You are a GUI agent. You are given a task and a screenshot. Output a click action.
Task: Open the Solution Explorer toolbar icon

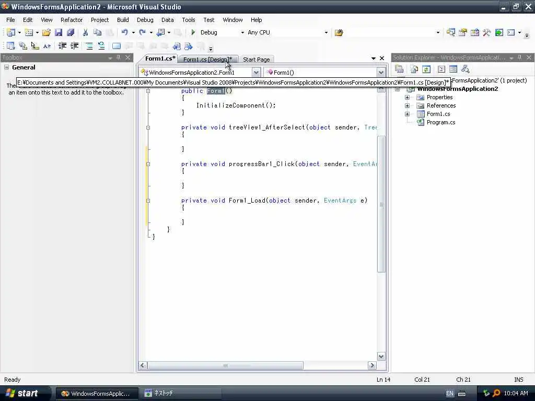[451, 32]
